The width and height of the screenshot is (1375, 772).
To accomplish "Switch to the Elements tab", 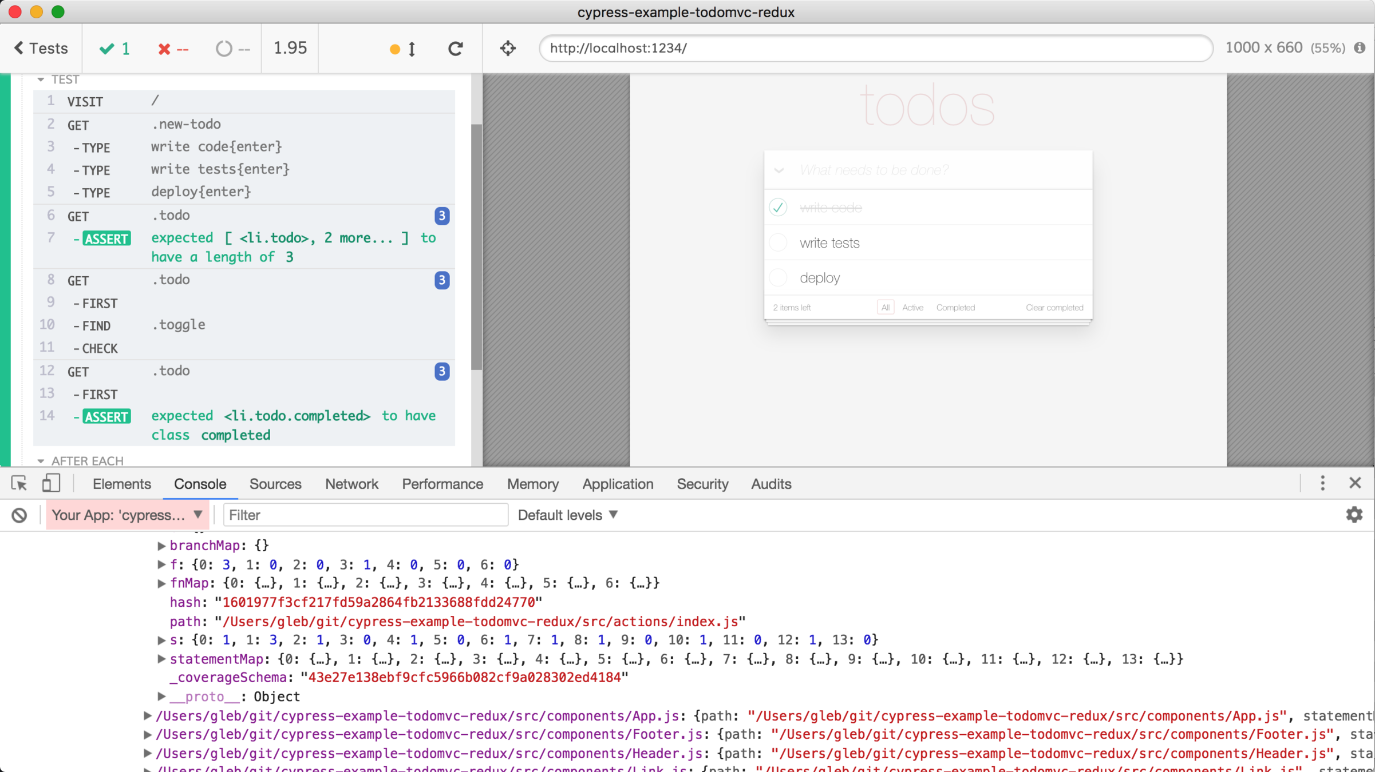I will tap(121, 484).
